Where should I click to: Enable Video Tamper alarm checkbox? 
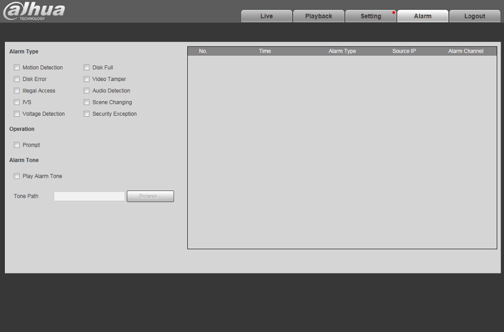click(87, 79)
